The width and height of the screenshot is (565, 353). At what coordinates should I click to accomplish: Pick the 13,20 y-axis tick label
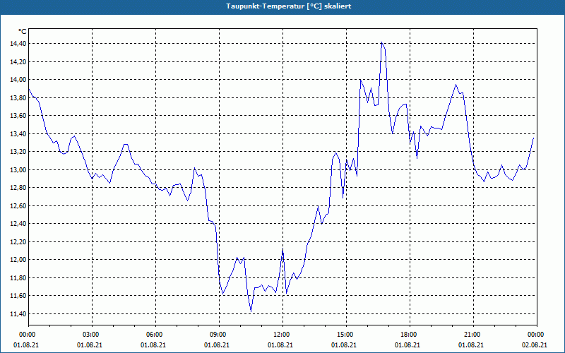[x=18, y=152]
